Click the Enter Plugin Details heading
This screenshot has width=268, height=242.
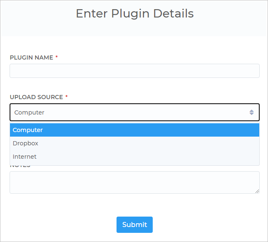135,13
